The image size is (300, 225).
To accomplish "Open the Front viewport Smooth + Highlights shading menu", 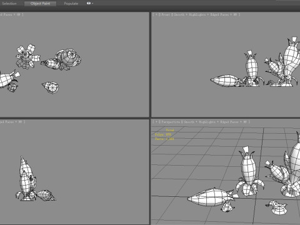I will coord(190,14).
